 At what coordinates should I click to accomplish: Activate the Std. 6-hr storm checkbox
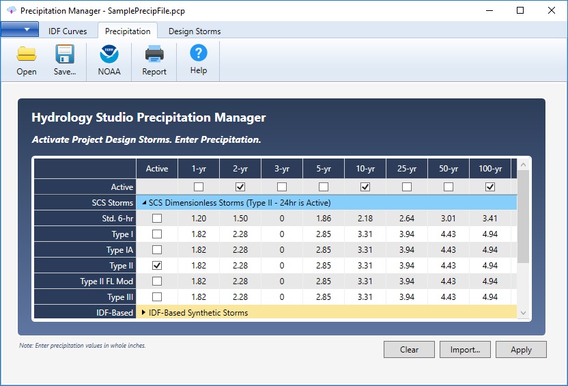pos(157,218)
